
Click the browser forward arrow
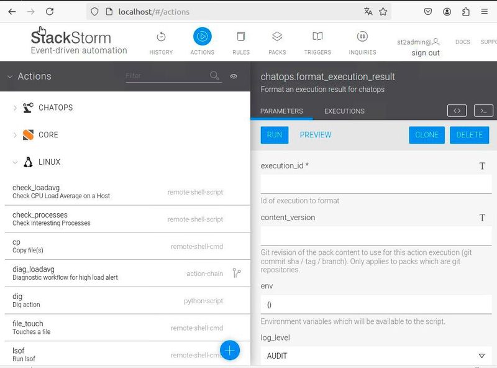(30, 12)
